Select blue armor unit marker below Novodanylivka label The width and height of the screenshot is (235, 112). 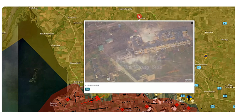(225, 96)
